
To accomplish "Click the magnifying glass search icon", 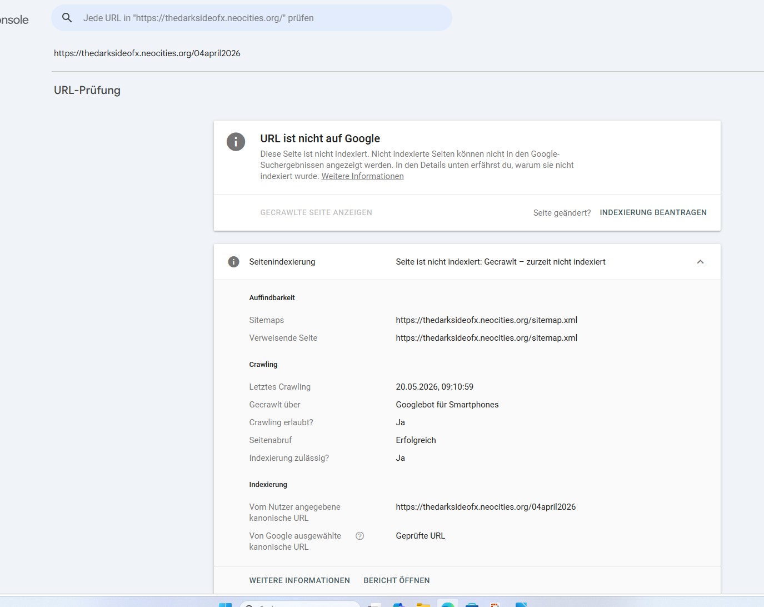I will coord(67,18).
